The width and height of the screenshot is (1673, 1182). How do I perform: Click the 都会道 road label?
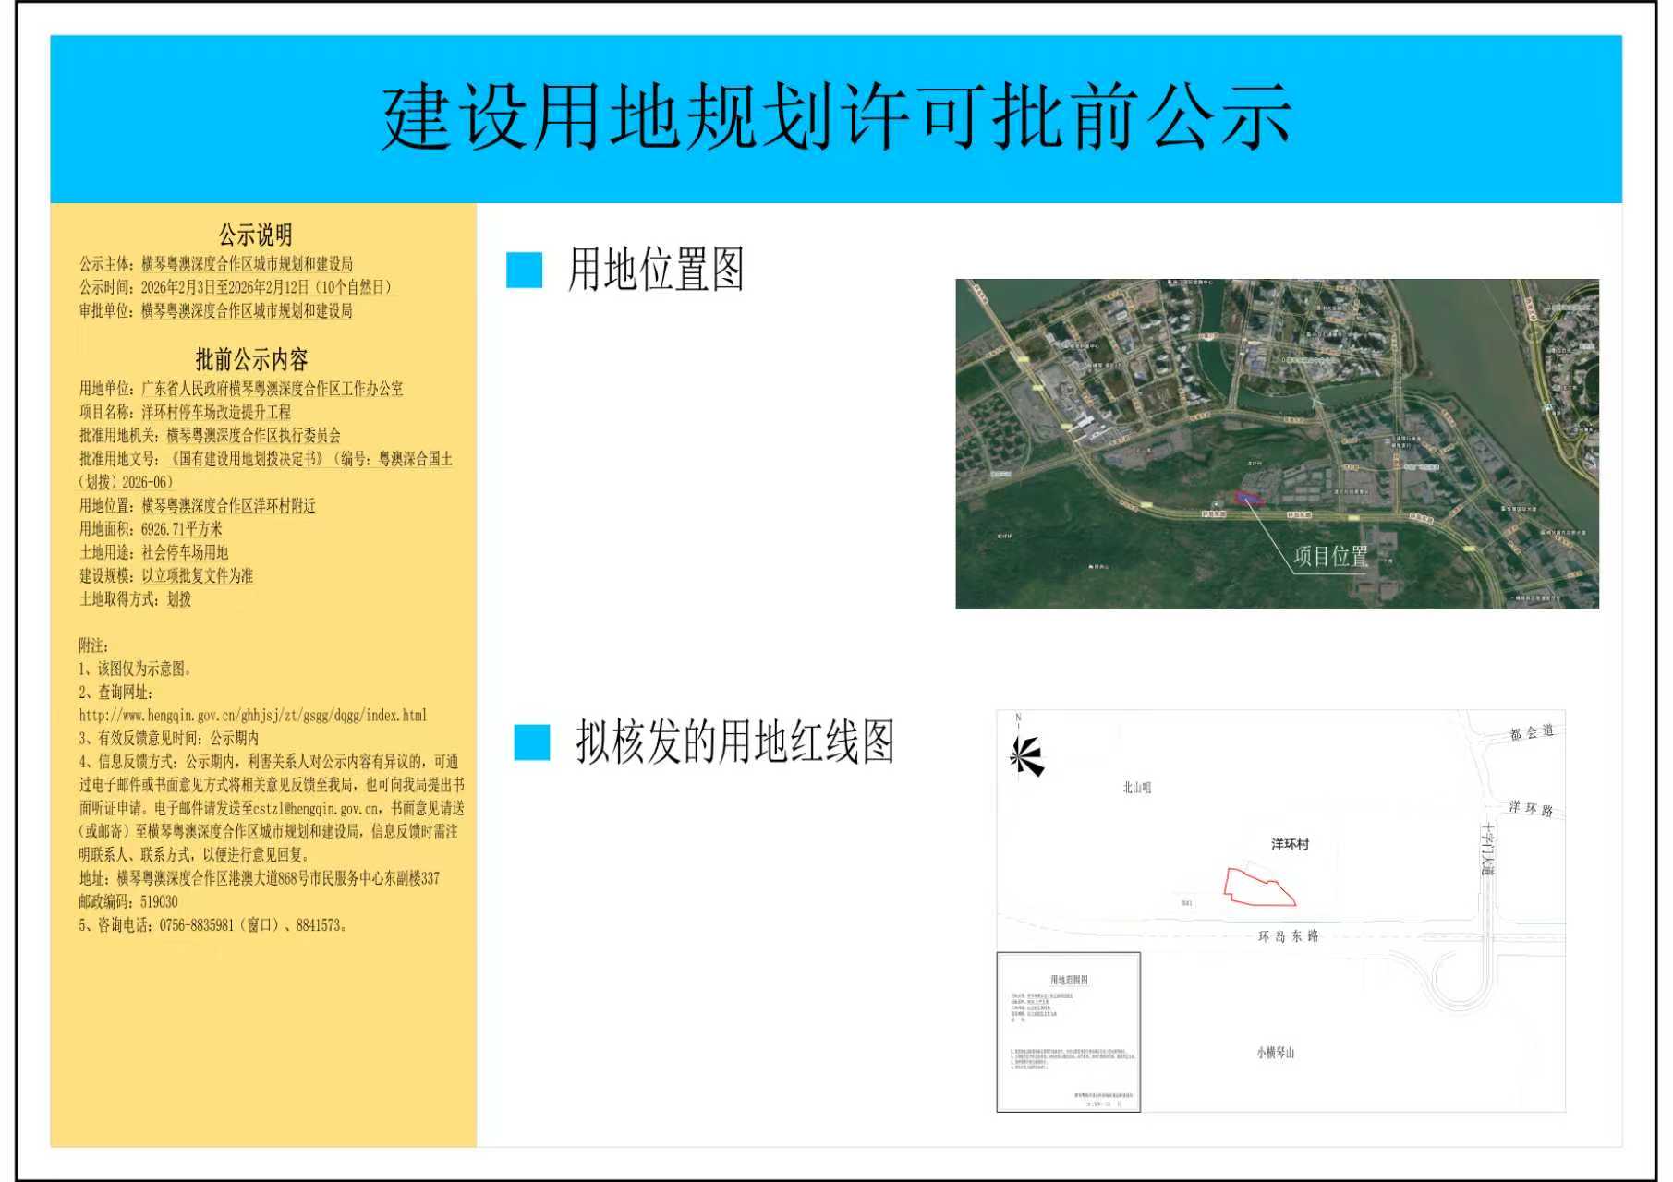coord(1530,730)
